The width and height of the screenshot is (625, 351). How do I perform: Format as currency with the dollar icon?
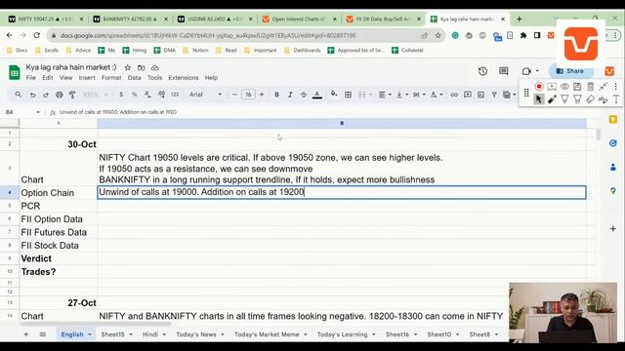click(x=121, y=95)
